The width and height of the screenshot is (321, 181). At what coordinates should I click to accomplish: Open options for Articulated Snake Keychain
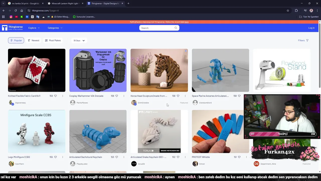pos(185,157)
